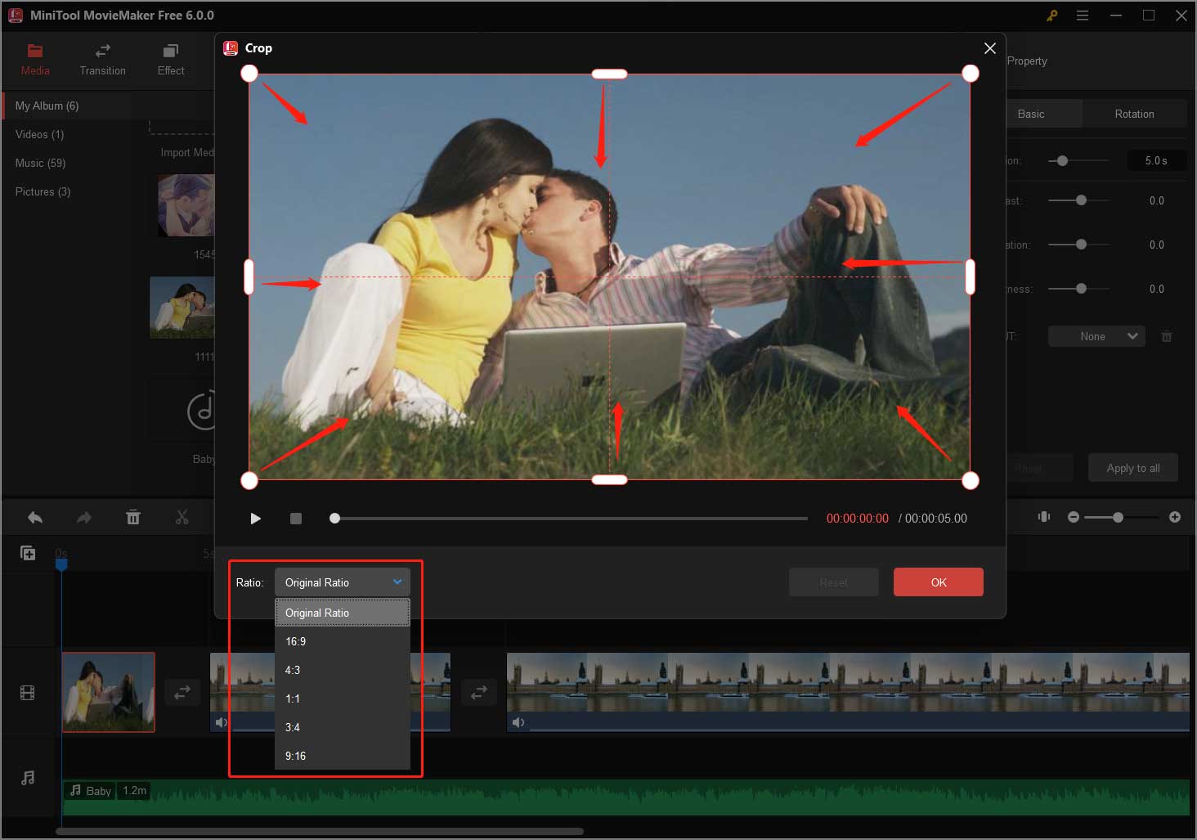Viewport: 1197px width, 840px height.
Task: Select the scissors split tool
Action: click(182, 518)
